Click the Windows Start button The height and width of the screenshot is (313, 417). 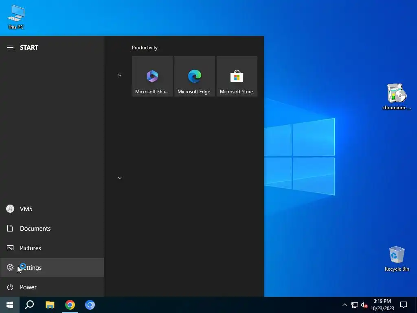(10, 305)
